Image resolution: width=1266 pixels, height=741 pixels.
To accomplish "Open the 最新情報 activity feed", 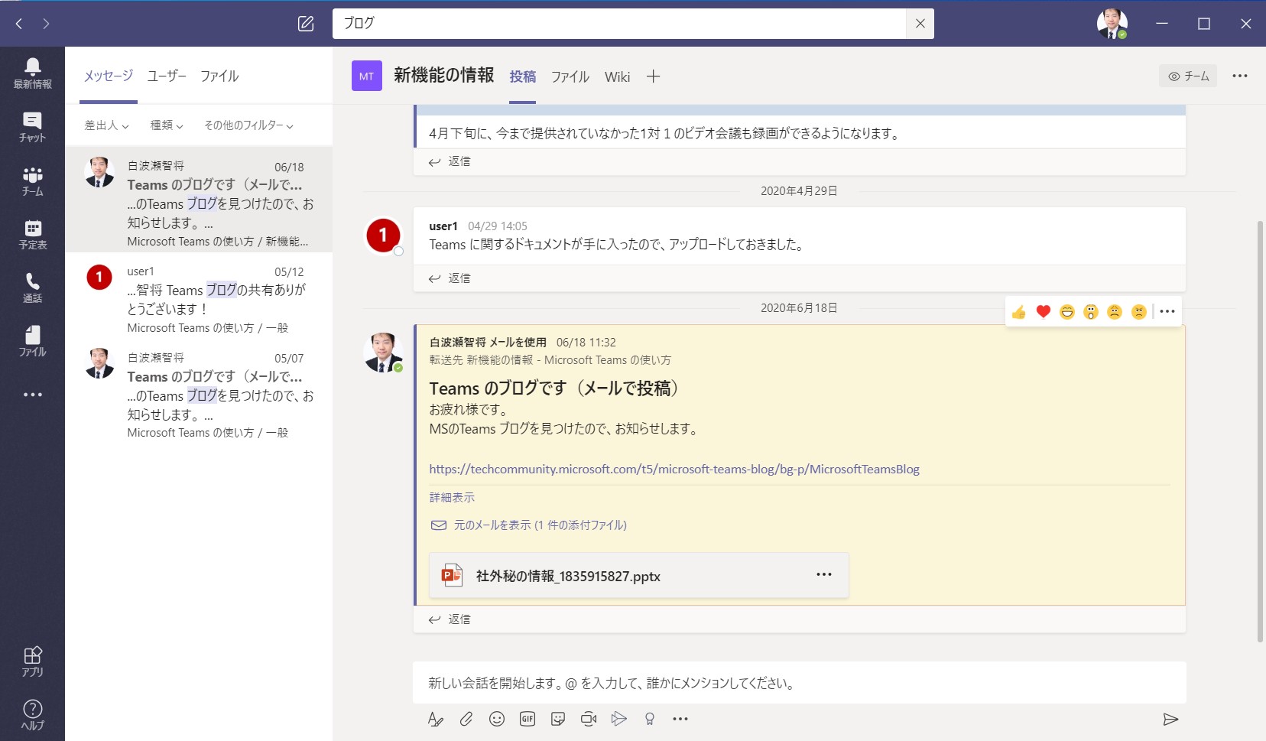I will point(32,73).
